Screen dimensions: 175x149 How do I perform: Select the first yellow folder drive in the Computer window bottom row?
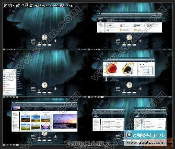[x=121, y=30]
